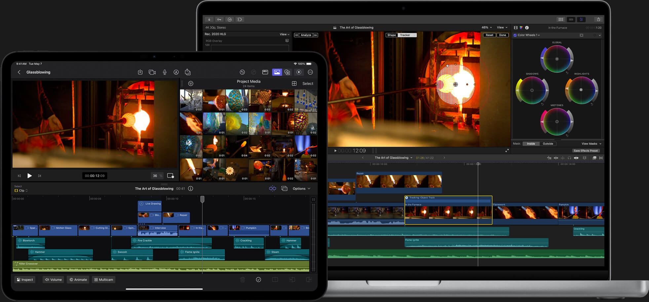This screenshot has width=649, height=302.
Task: Open the Clip selection mode dropdown
Action: pos(21,191)
